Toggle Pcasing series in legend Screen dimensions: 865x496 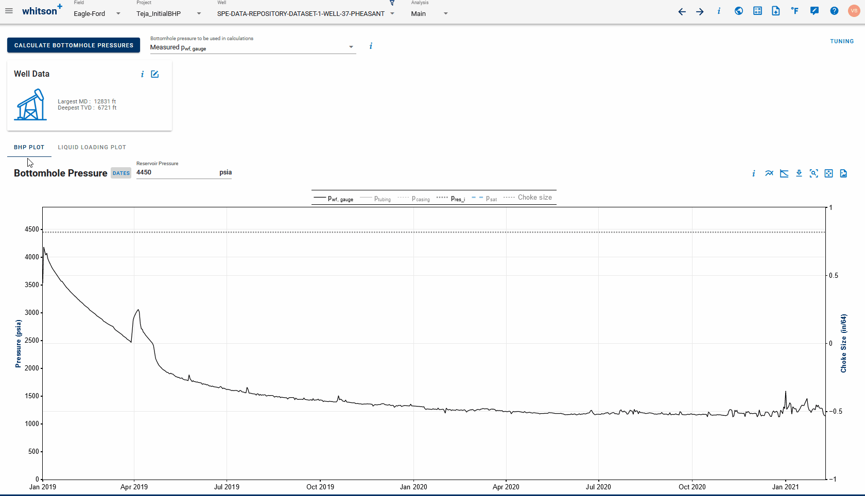pyautogui.click(x=414, y=198)
